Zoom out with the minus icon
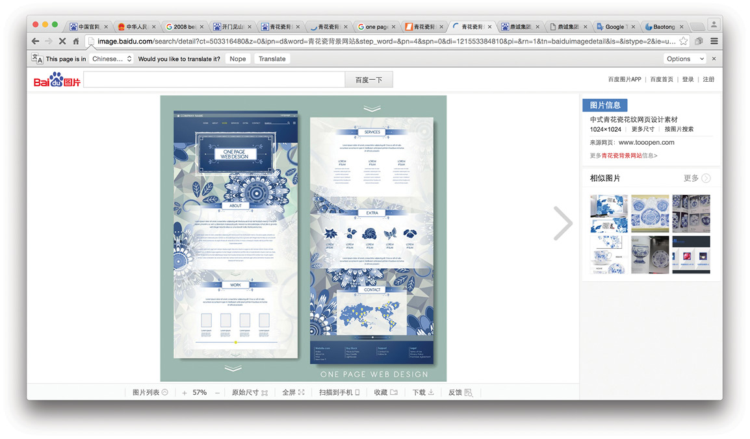The width and height of the screenshot is (750, 439). tap(217, 393)
